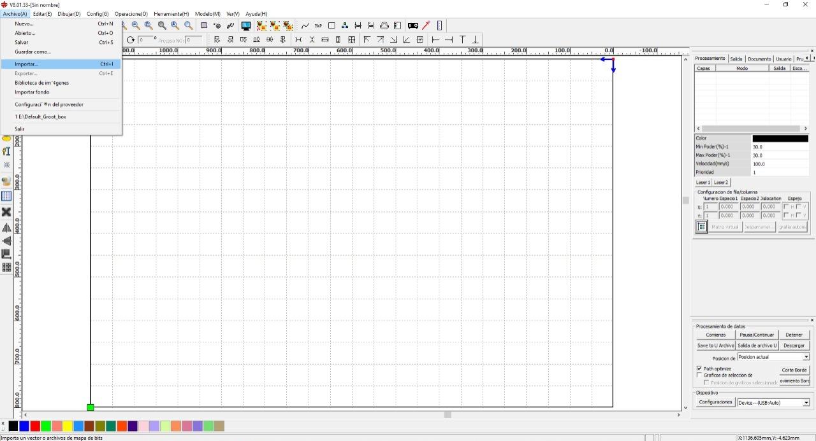
Task: Click Save to U Archivo button
Action: tap(715, 346)
